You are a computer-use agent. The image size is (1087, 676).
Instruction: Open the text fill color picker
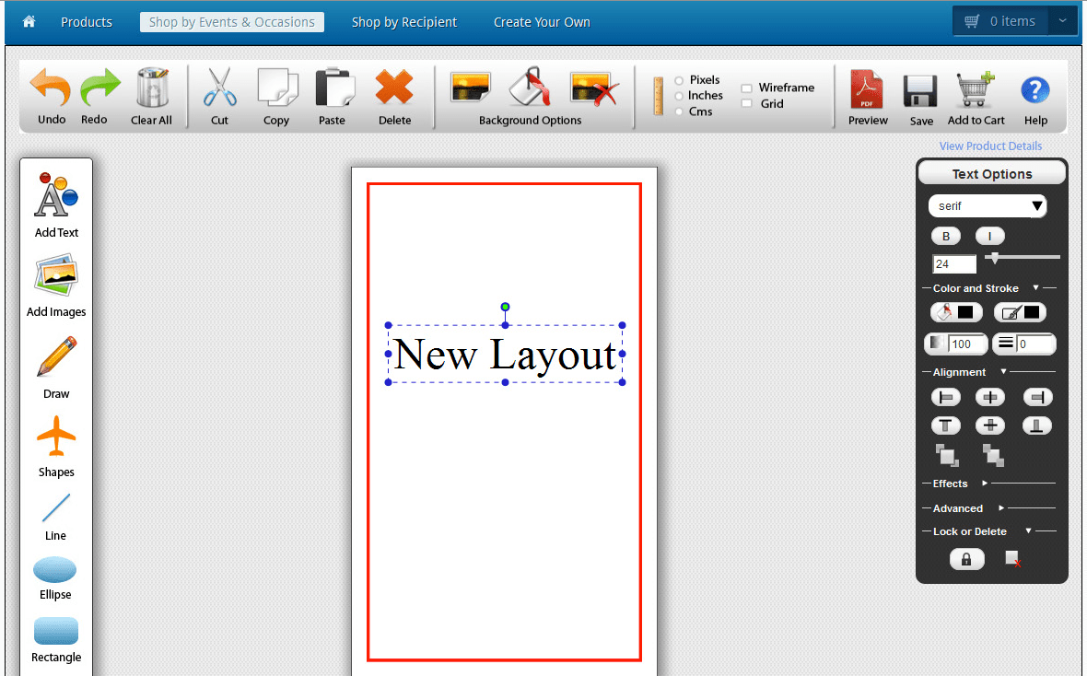[958, 312]
